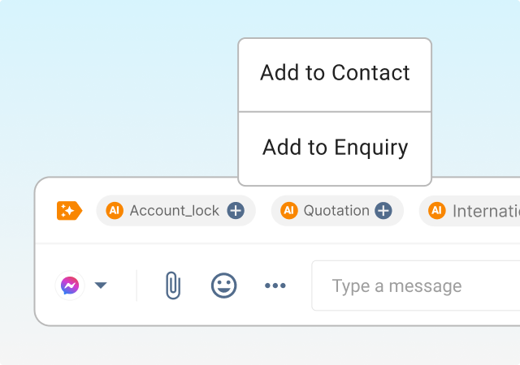Screen dimensions: 520x365
Task: Click the Quotation label text
Action: pos(336,211)
